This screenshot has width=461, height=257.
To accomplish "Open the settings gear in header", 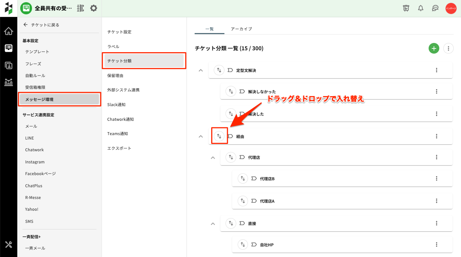I will click(x=94, y=8).
